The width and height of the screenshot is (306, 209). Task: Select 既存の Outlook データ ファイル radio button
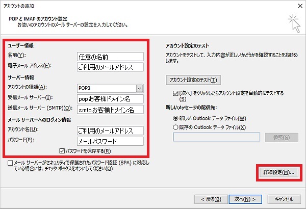[x=176, y=126]
